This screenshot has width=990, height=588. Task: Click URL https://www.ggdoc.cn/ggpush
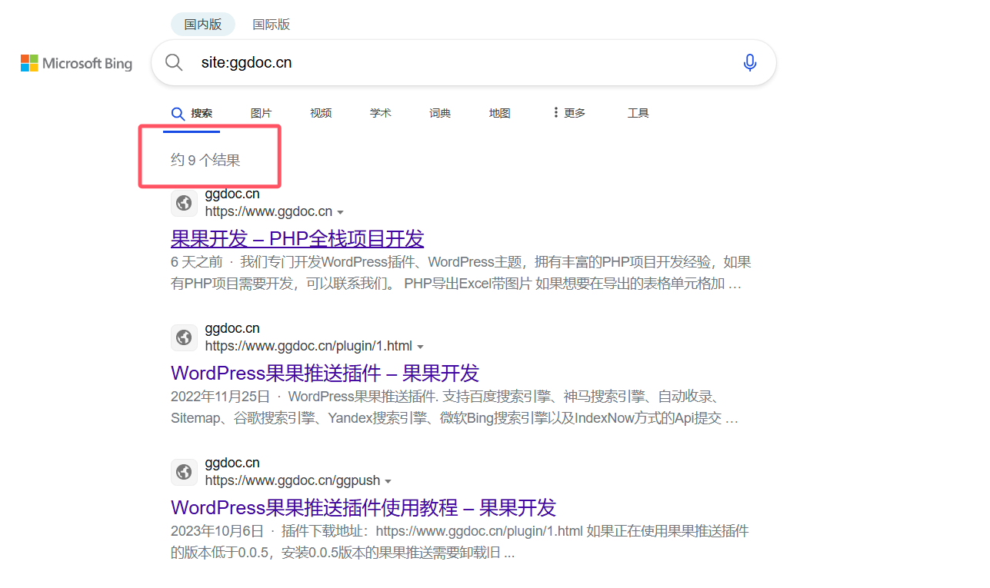click(292, 481)
